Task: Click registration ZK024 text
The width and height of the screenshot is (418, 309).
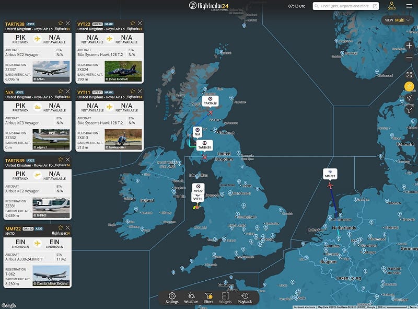Action: [83, 70]
